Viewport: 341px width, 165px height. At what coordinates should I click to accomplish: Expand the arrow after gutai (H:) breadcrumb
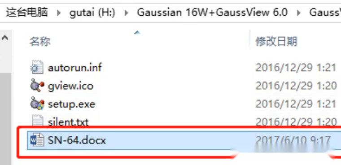click(x=126, y=13)
